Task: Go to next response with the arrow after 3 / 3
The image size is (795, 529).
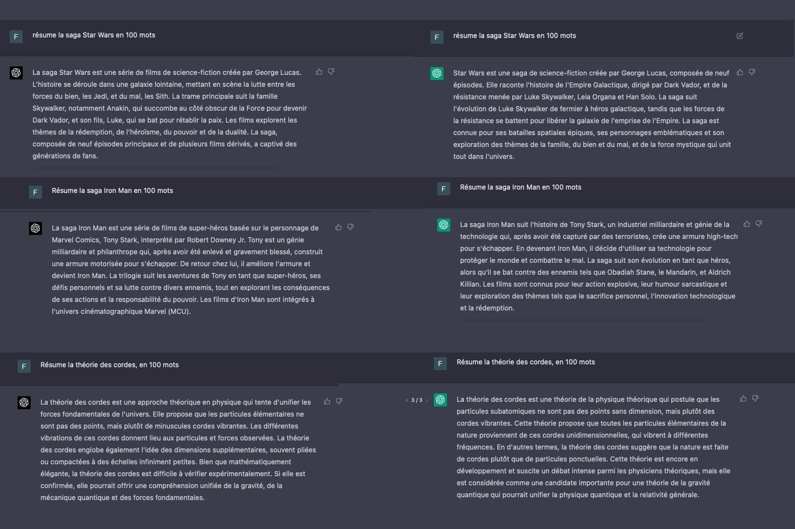Action: click(426, 400)
